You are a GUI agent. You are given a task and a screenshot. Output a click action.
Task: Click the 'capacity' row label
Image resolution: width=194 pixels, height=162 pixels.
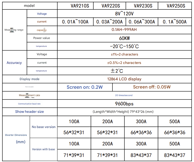point(42,30)
